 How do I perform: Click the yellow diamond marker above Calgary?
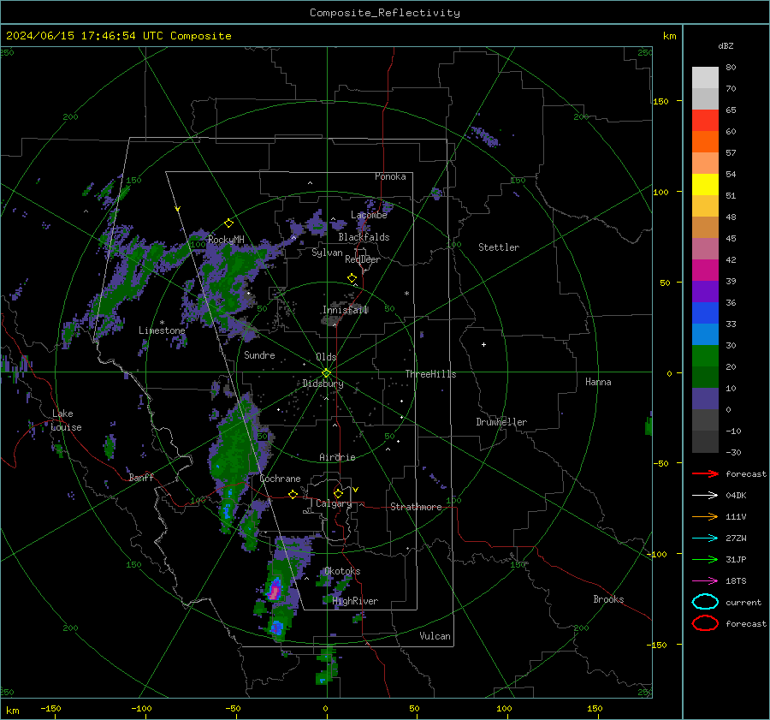pyautogui.click(x=338, y=493)
